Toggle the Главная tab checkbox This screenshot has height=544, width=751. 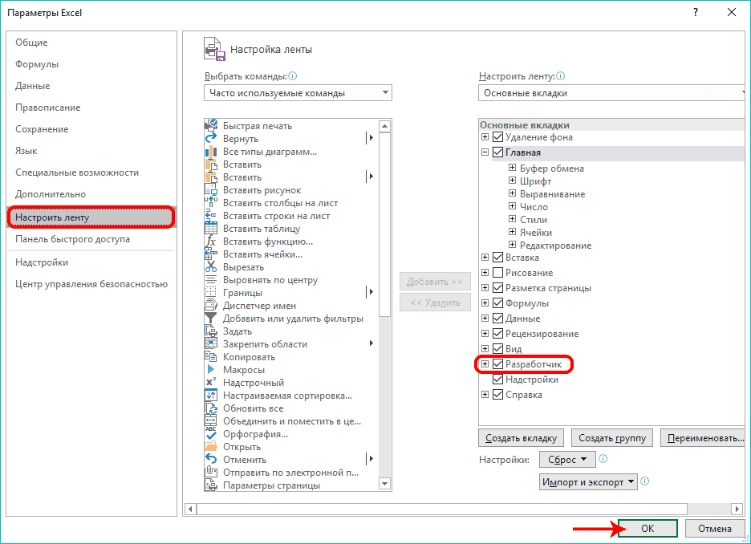497,152
